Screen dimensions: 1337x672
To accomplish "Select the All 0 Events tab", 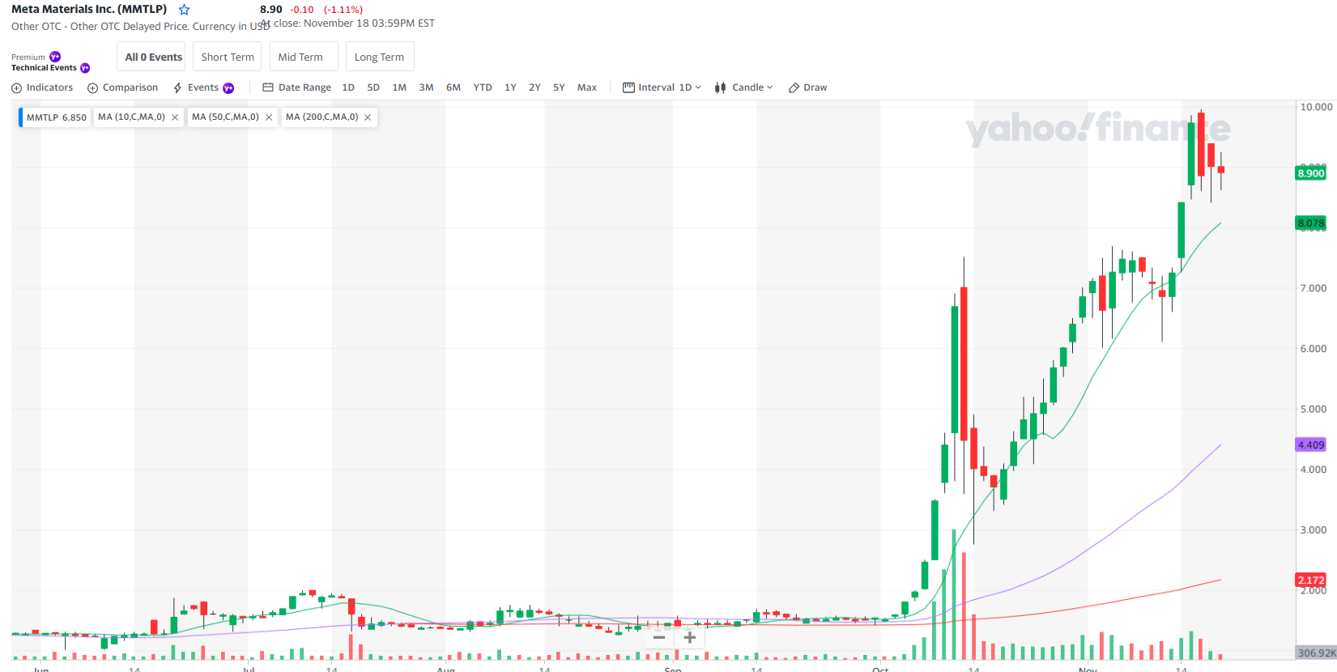I will pyautogui.click(x=151, y=57).
